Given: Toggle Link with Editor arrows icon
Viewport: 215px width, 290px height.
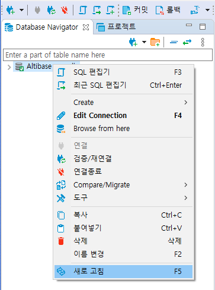Looking at the screenshot, I should tap(187, 42).
